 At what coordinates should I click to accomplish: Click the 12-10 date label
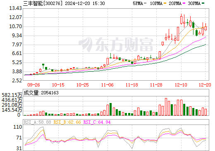click(181, 85)
